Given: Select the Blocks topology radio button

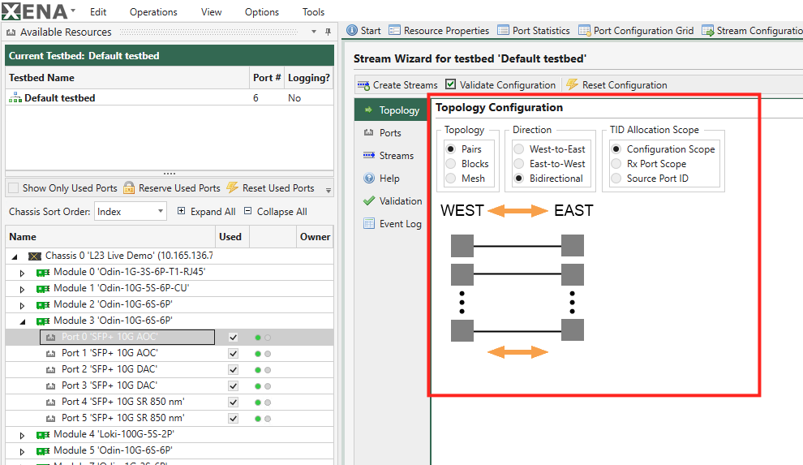Looking at the screenshot, I should point(451,163).
